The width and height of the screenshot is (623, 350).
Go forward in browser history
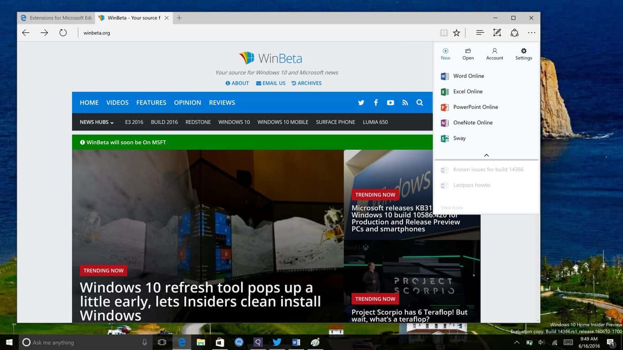(44, 33)
